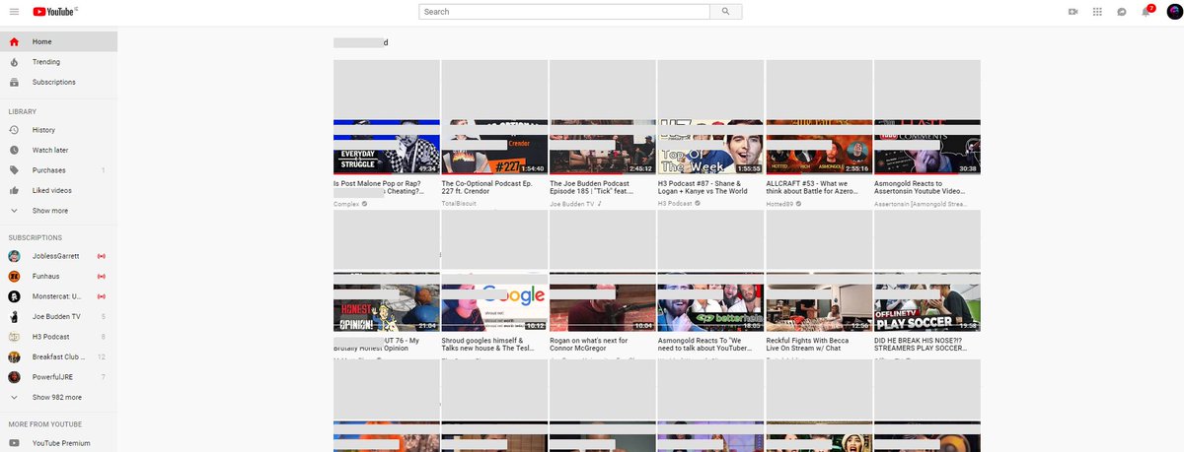Open the upload video camera icon
The image size is (1184, 452).
tap(1073, 12)
